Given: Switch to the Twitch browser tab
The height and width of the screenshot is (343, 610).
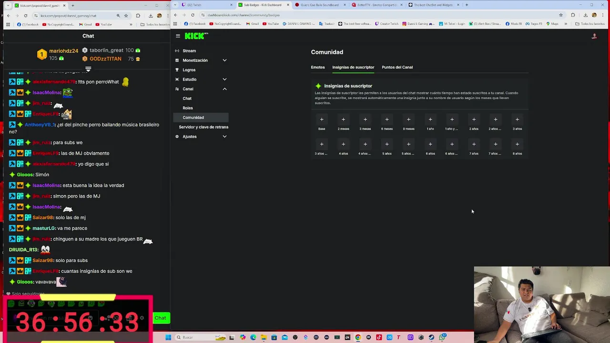Looking at the screenshot, I should pos(203,5).
